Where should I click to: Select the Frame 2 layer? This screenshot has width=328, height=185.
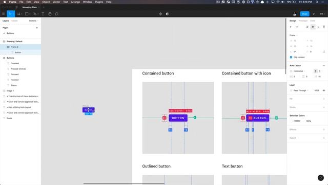(20, 47)
